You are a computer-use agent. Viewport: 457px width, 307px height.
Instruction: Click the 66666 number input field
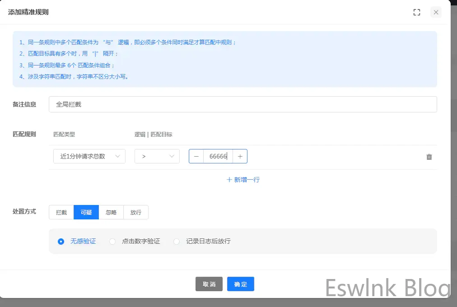point(218,156)
